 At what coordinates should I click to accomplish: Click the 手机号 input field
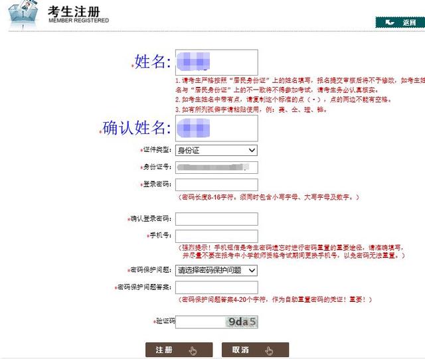[216, 236]
